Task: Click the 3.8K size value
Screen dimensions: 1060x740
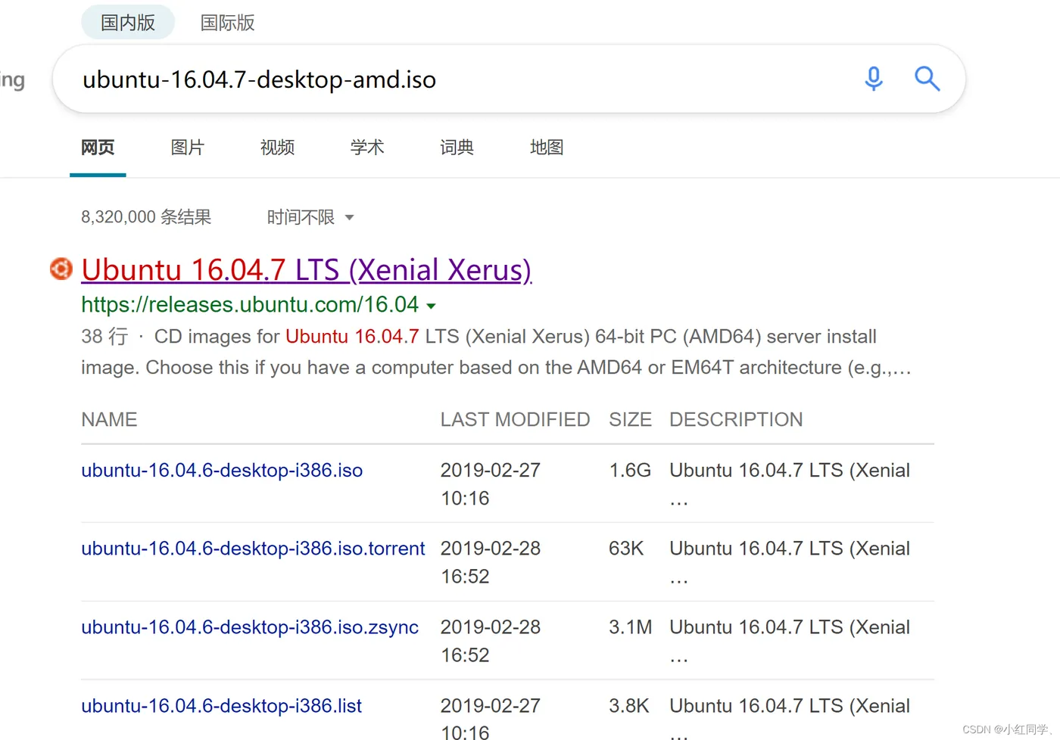Action: click(x=628, y=706)
